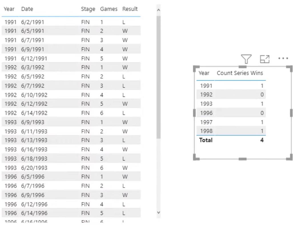Select the Total row value 4
Image resolution: width=294 pixels, height=225 pixels.
click(262, 140)
